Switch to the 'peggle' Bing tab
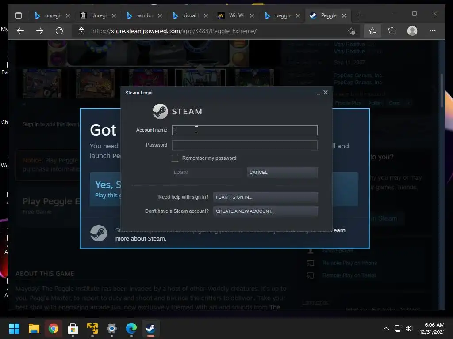The height and width of the screenshot is (339, 453). tap(281, 15)
